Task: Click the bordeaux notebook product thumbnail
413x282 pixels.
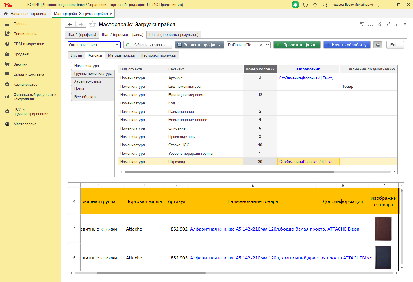Action: [x=383, y=229]
